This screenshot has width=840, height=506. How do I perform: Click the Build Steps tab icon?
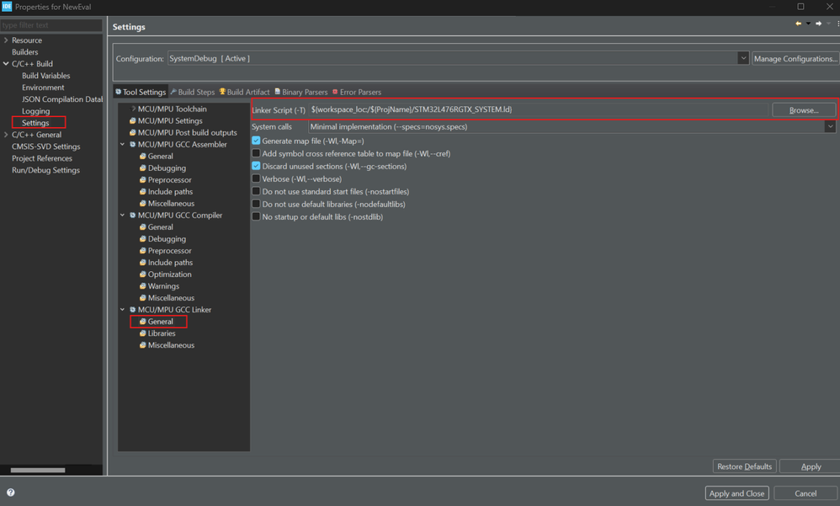click(173, 92)
